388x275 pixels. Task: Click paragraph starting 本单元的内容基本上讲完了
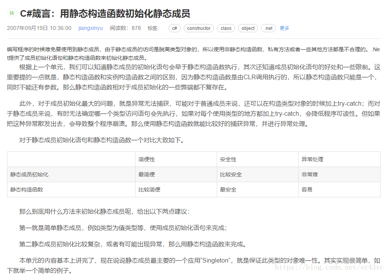193,265
